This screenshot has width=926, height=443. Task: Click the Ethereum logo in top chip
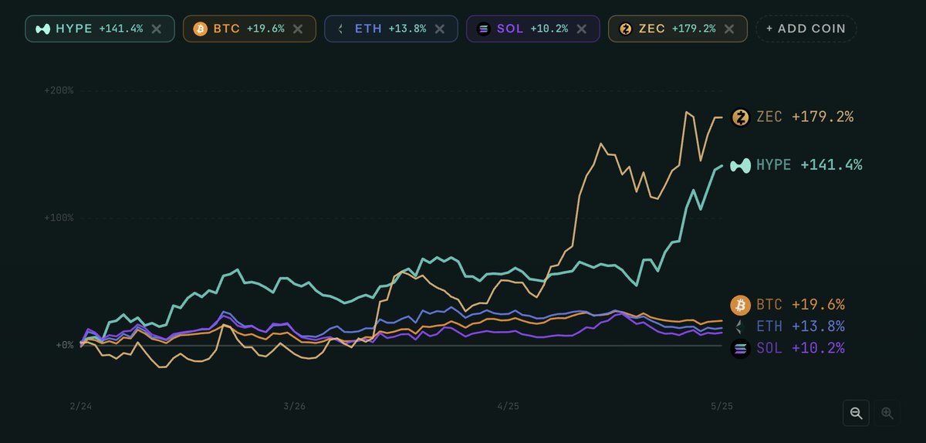[x=342, y=29]
